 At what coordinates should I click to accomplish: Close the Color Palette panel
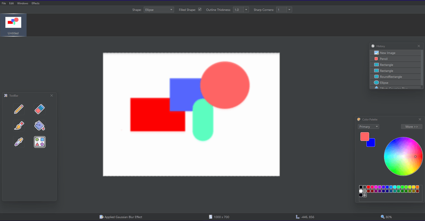coord(420,119)
